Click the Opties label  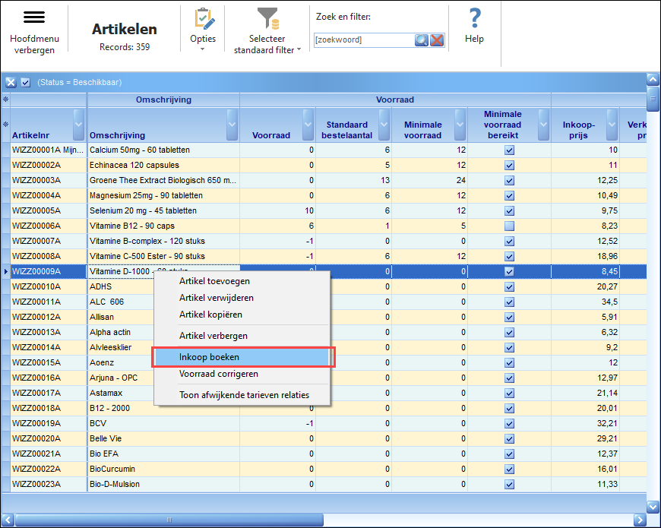pyautogui.click(x=203, y=39)
